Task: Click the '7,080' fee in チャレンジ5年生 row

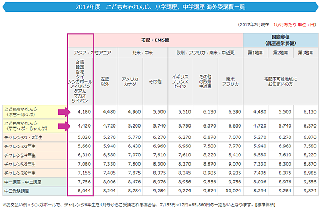Action: click(x=84, y=164)
